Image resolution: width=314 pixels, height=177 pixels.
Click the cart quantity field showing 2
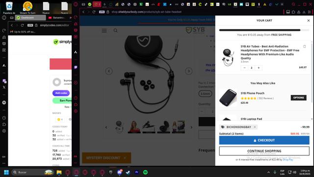(x=252, y=68)
